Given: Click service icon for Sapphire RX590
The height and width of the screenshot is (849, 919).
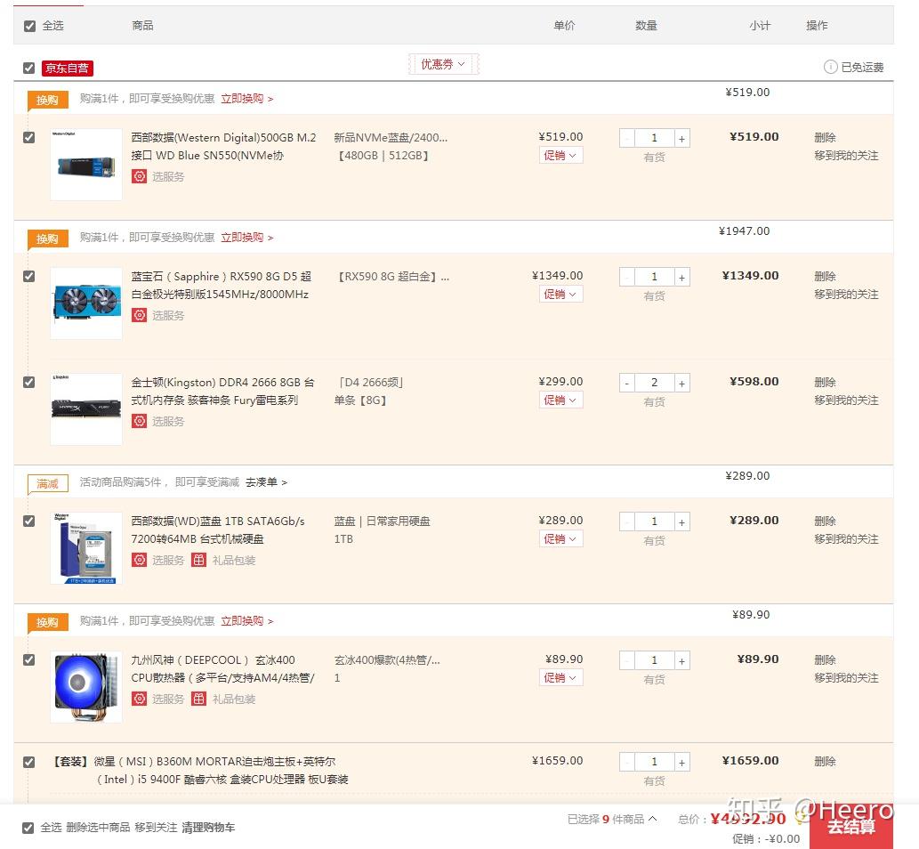Looking at the screenshot, I should 139,315.
